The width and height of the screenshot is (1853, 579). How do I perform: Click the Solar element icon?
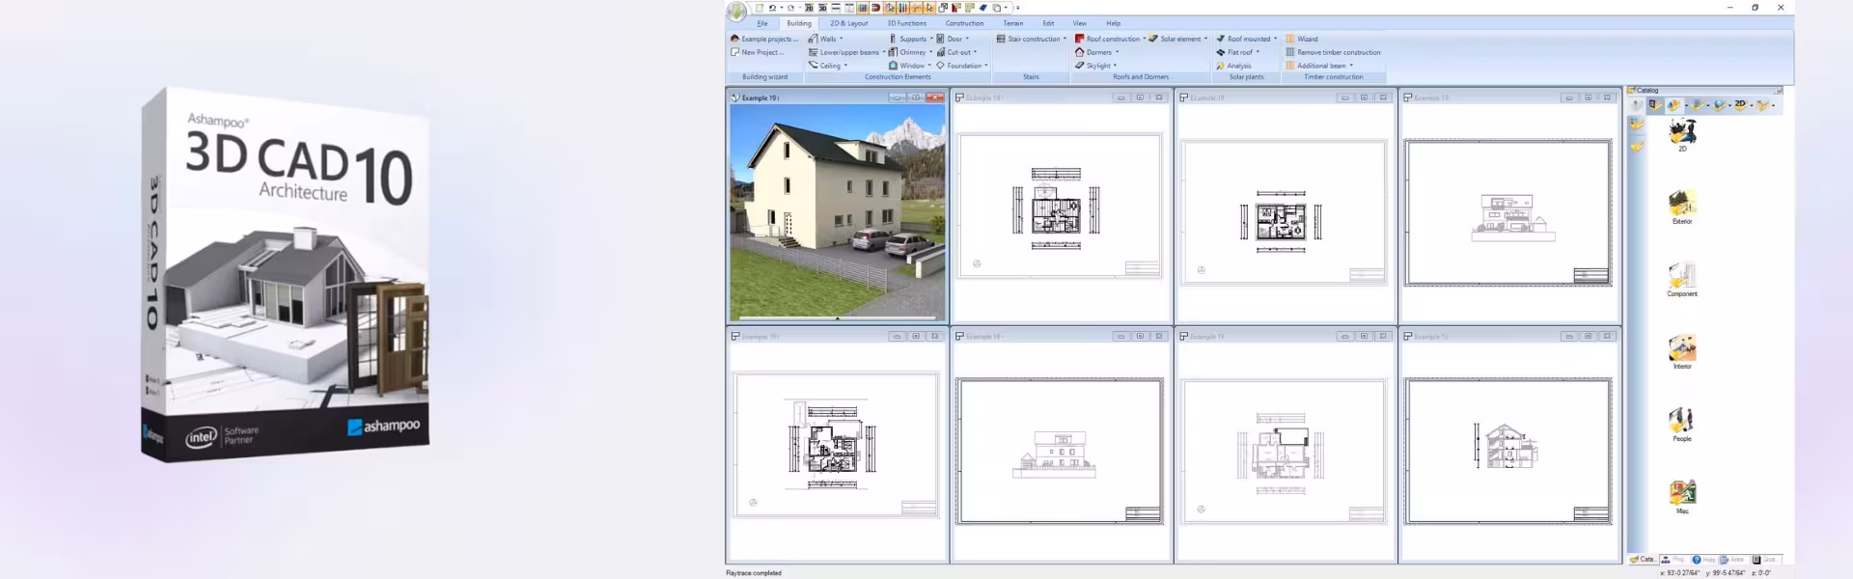point(1153,39)
